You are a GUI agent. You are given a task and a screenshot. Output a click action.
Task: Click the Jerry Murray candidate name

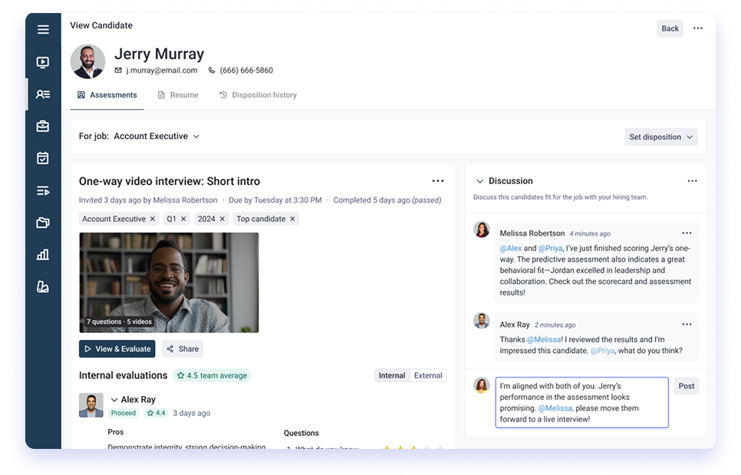160,54
